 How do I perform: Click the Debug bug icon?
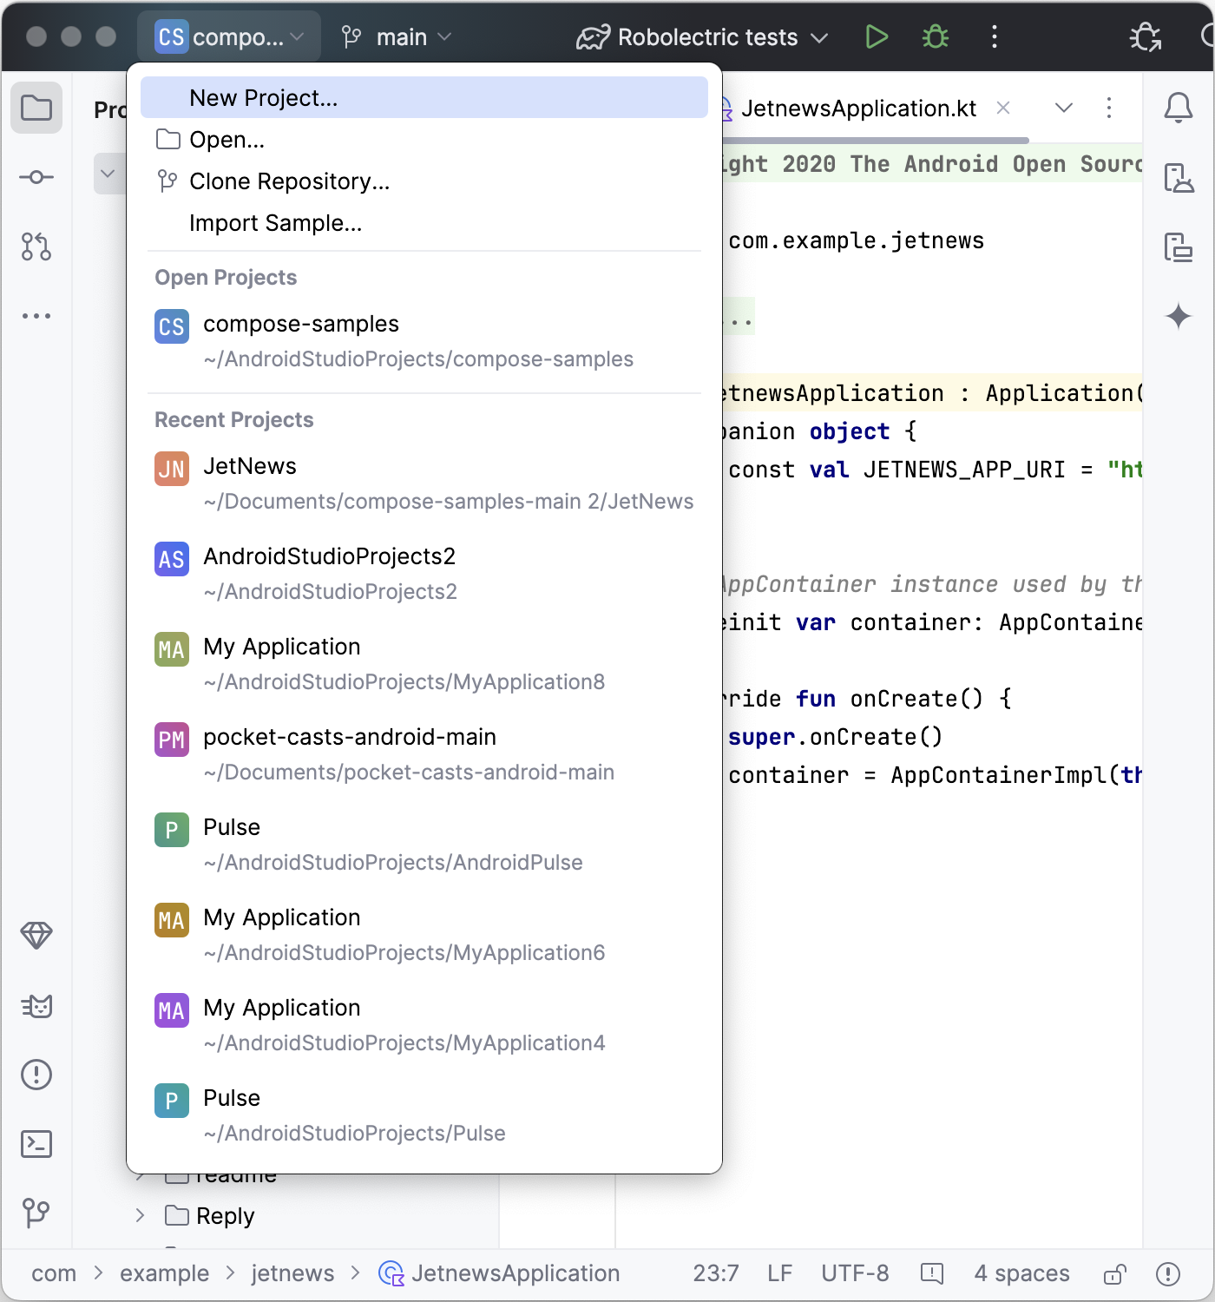point(935,37)
